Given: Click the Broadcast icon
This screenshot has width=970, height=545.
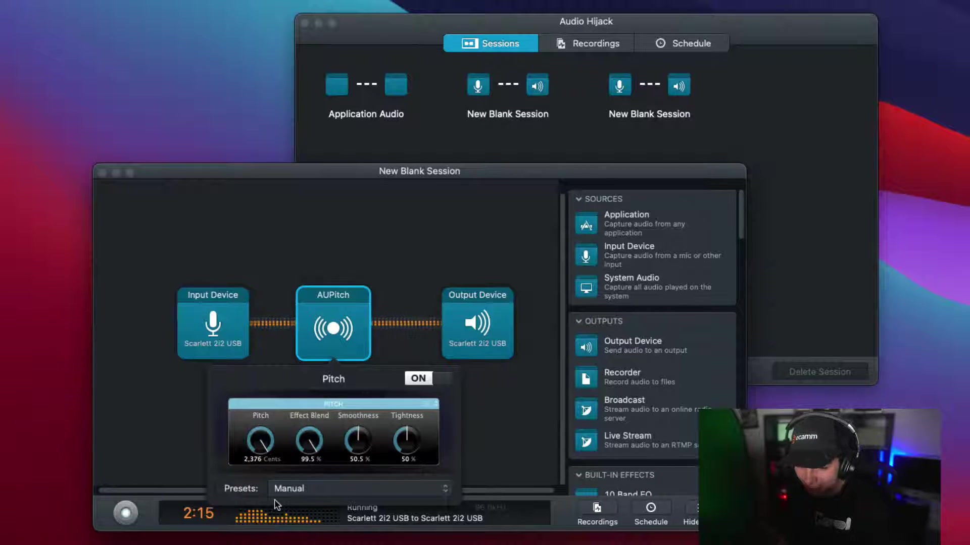Looking at the screenshot, I should pyautogui.click(x=586, y=410).
